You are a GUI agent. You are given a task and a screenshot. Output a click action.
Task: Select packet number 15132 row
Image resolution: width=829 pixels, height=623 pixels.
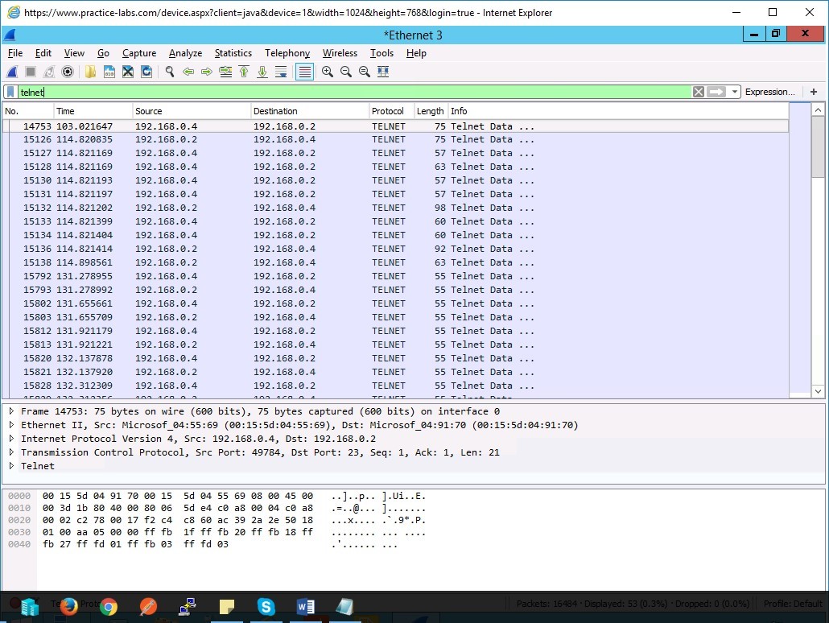coord(395,208)
